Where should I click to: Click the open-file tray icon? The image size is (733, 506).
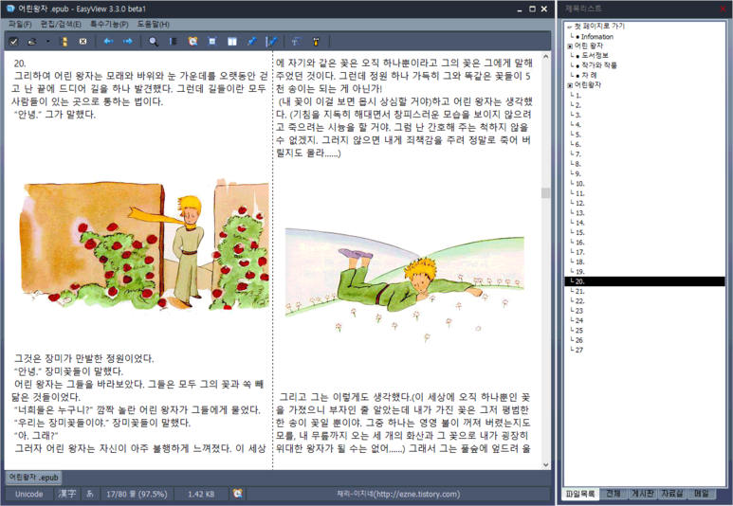pyautogui.click(x=32, y=42)
